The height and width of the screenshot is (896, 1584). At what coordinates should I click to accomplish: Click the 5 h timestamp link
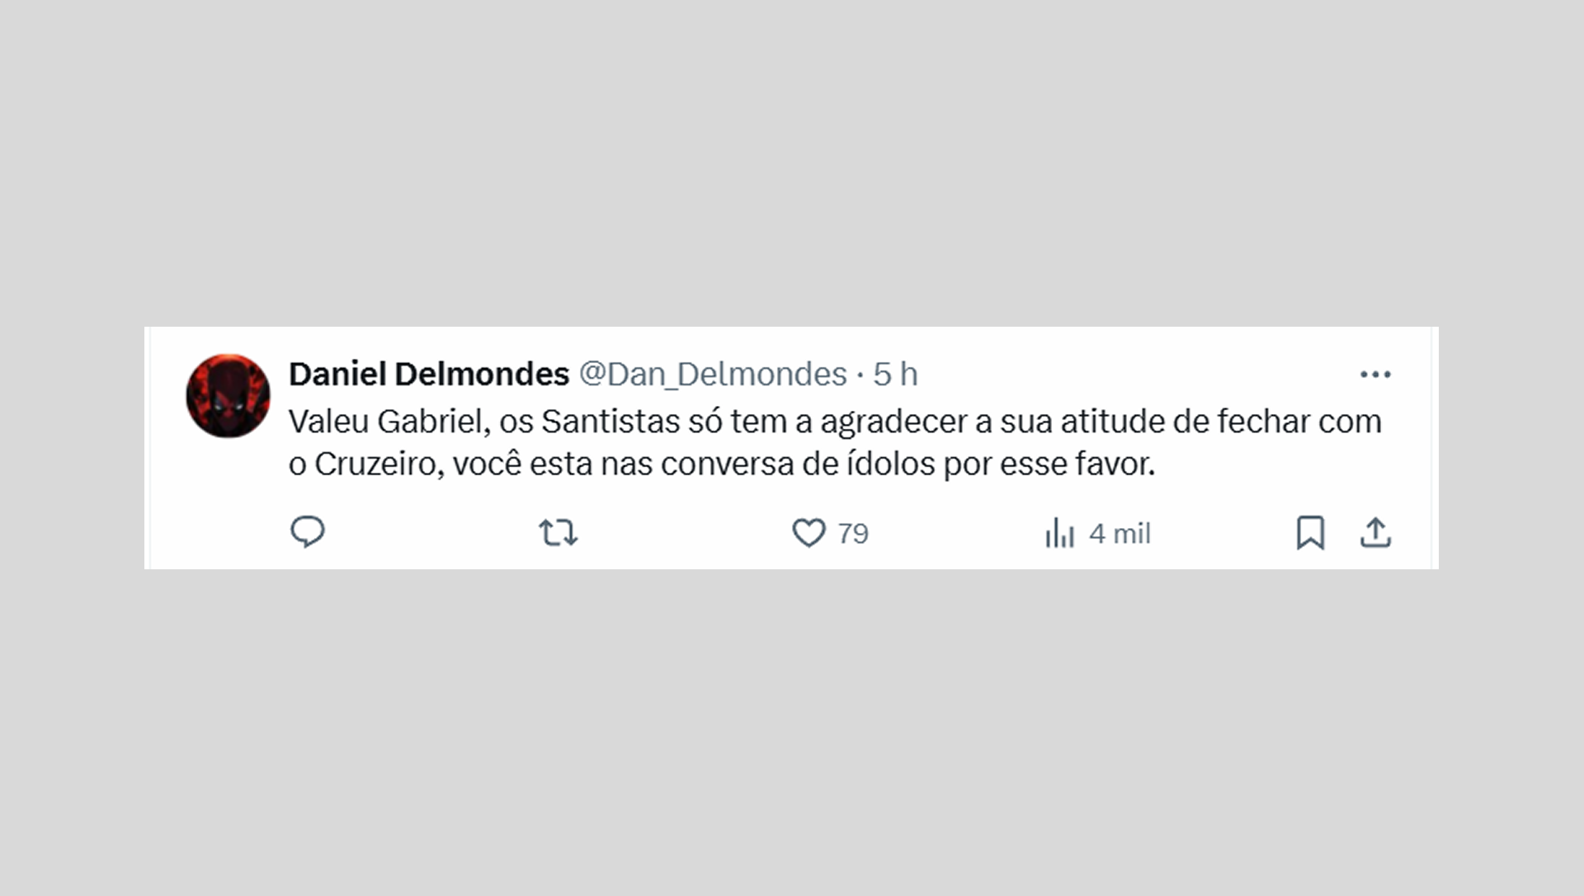[x=898, y=374]
